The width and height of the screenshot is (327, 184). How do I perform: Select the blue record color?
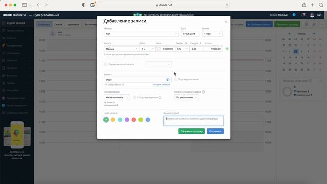coord(148,120)
